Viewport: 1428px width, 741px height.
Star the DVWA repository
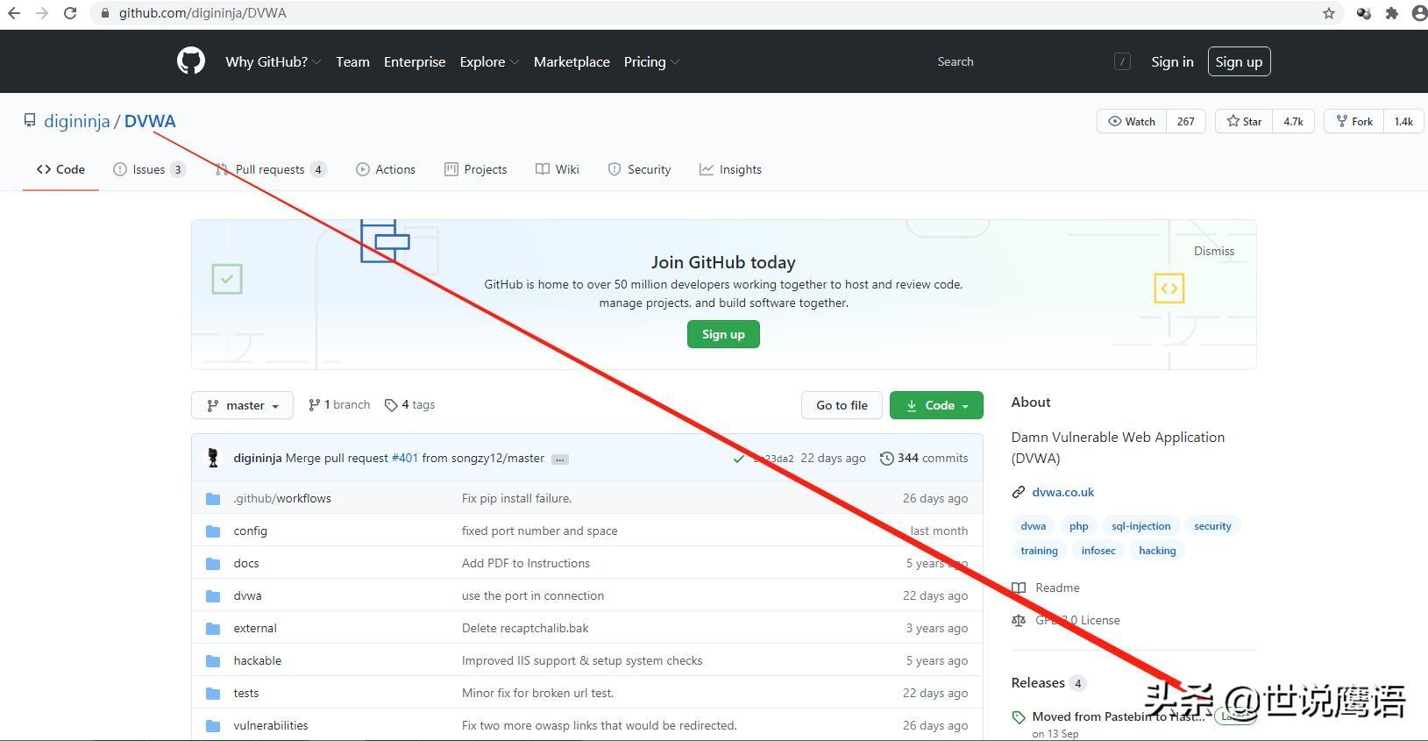1244,121
